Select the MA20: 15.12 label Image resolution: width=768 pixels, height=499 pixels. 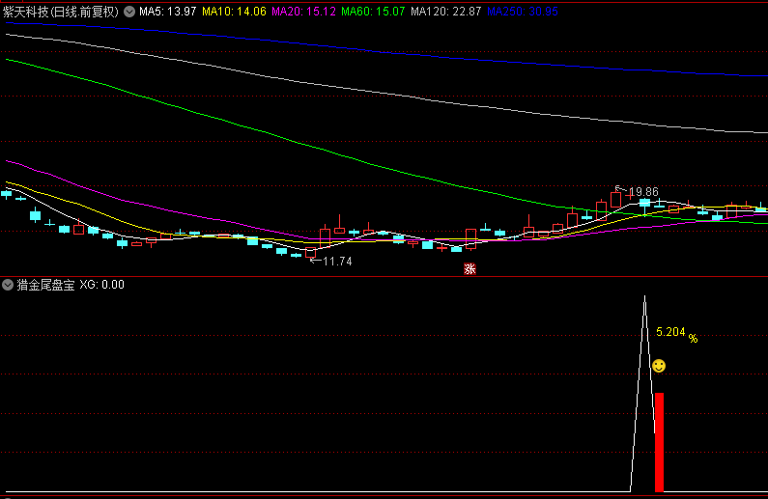(x=303, y=12)
